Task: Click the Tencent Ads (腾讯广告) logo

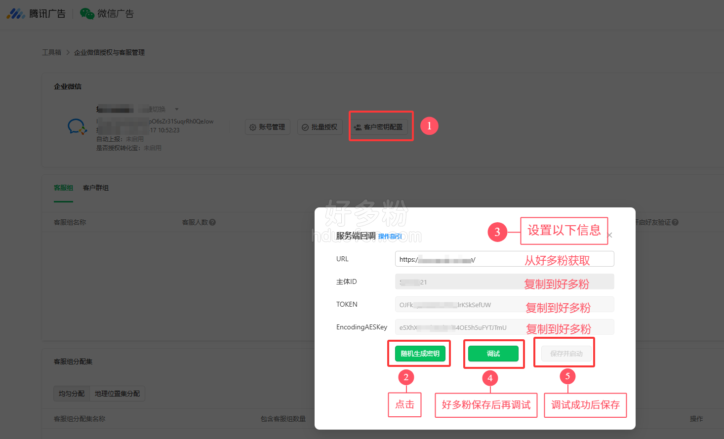Action: pos(36,14)
